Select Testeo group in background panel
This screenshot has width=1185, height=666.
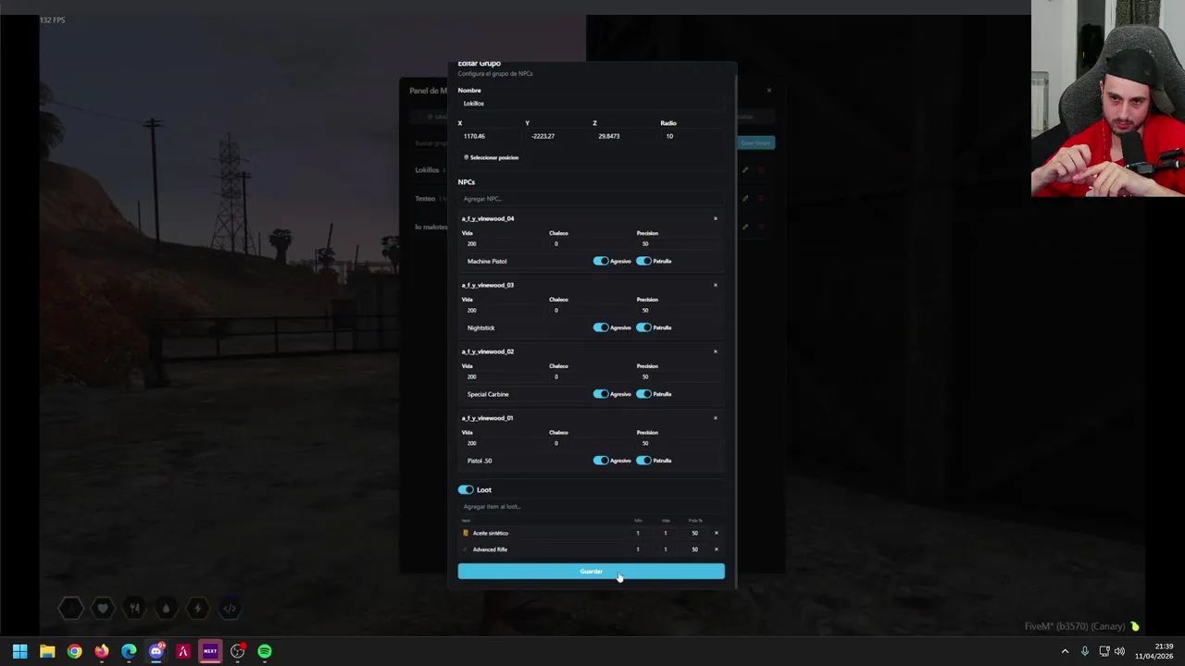pyautogui.click(x=425, y=198)
